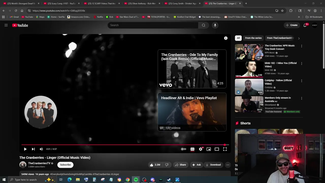Select the All filter chip
This screenshot has width=325, height=183.
[x=238, y=38]
